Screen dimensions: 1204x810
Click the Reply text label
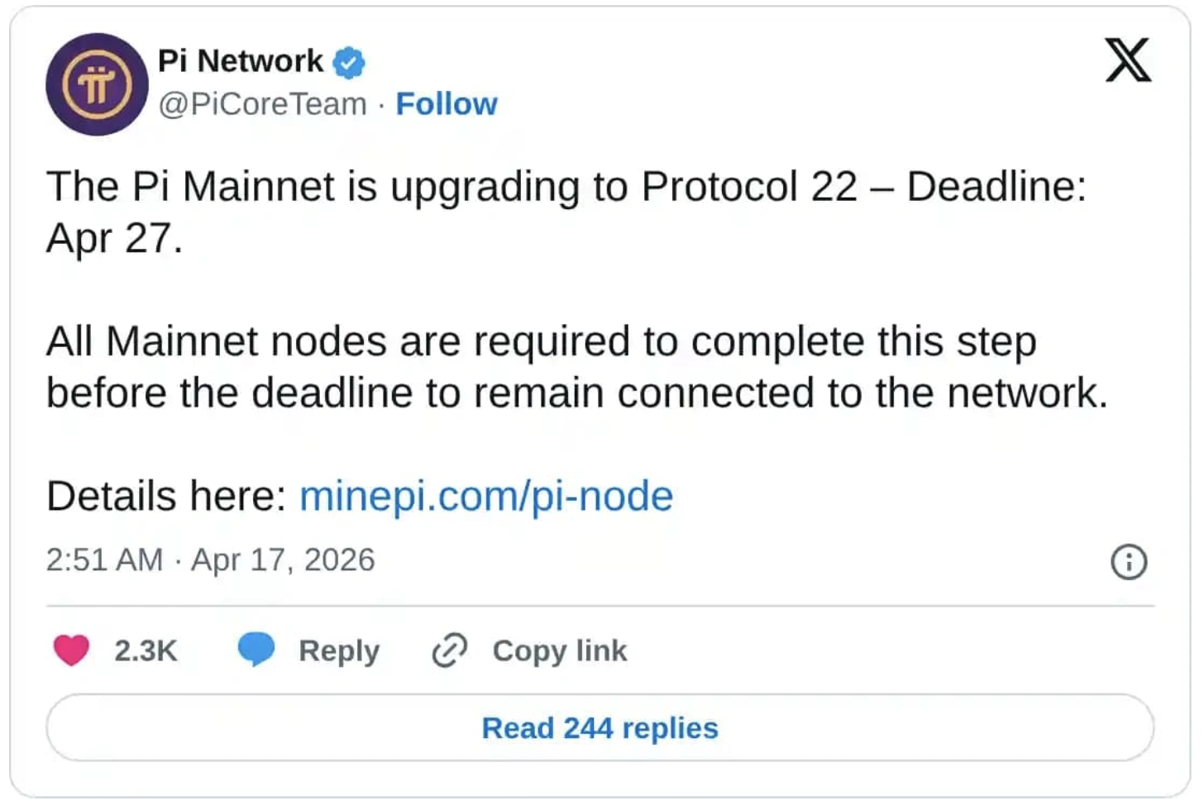click(x=339, y=651)
